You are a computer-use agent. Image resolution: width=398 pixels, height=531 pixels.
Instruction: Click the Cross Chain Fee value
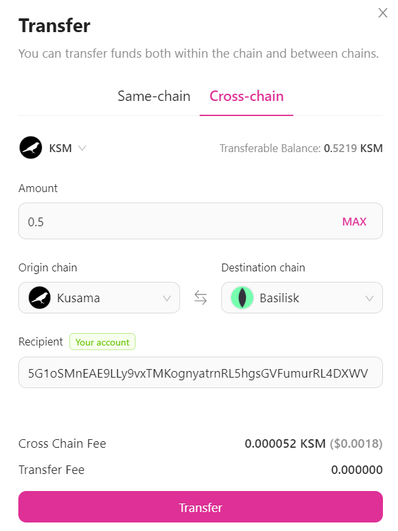tap(313, 444)
